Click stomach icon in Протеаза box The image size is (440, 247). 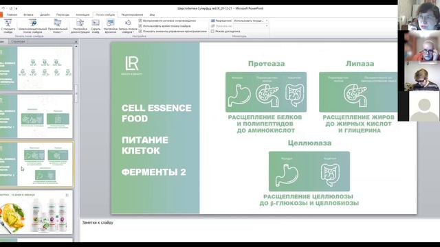coord(239,95)
